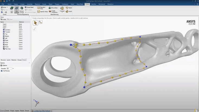This screenshot has width=199, height=112.
Task: Uncheck the Full Preview checkbox
Action: click(x=1, y=71)
